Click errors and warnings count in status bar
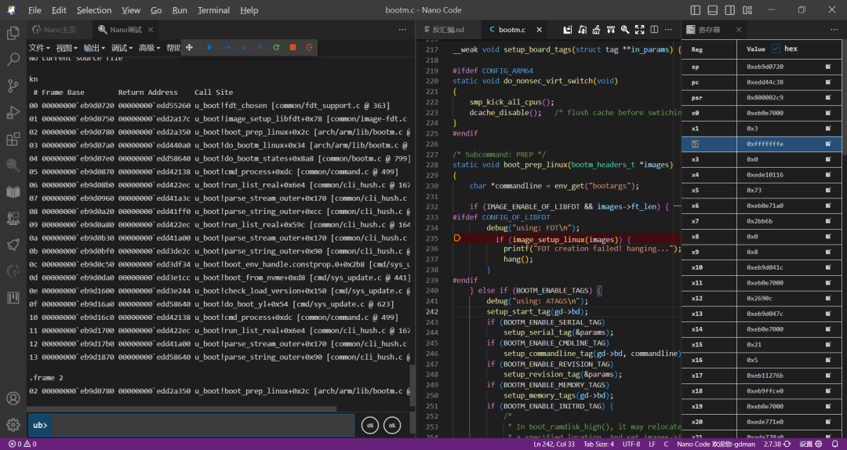The width and height of the screenshot is (847, 450). tap(22, 444)
